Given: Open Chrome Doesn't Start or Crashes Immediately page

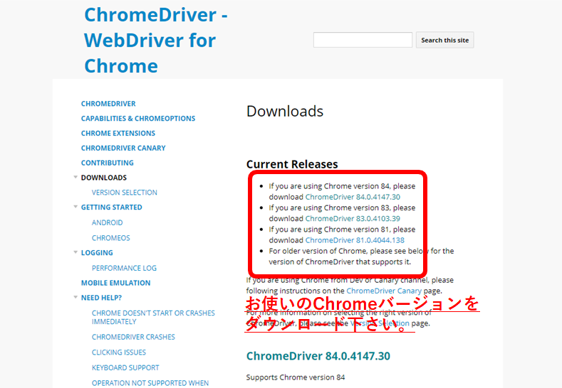Looking at the screenshot, I should [153, 318].
